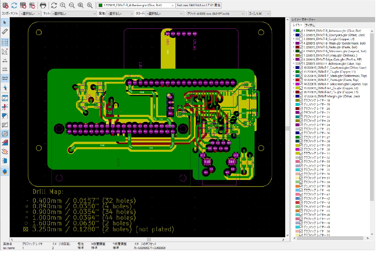Hide the Edge_Cuts.gbr layer via checkbox
Viewport: 379px width, 253px height.
coord(301,59)
